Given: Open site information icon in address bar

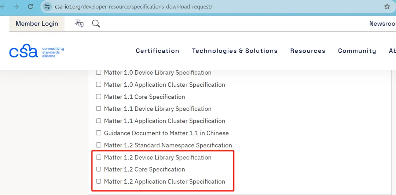Looking at the screenshot, I should point(47,7).
